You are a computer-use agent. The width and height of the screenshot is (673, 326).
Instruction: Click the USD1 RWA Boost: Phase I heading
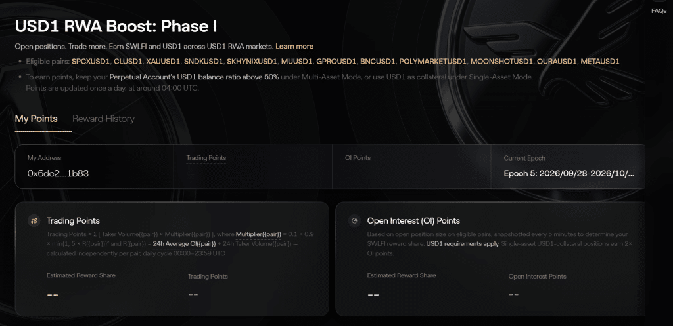click(116, 26)
